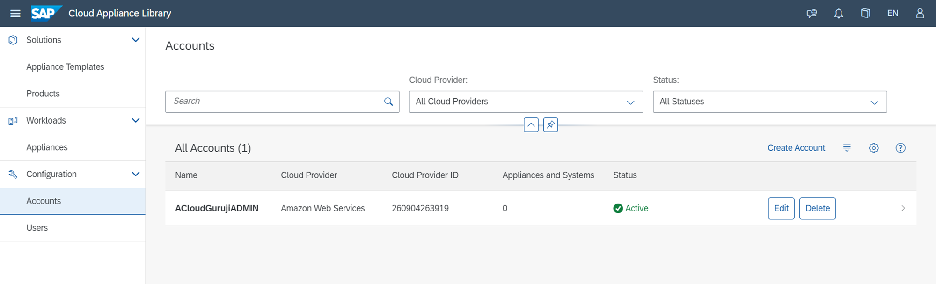Open table settings gear icon
Screen dimensions: 936x284
(873, 148)
